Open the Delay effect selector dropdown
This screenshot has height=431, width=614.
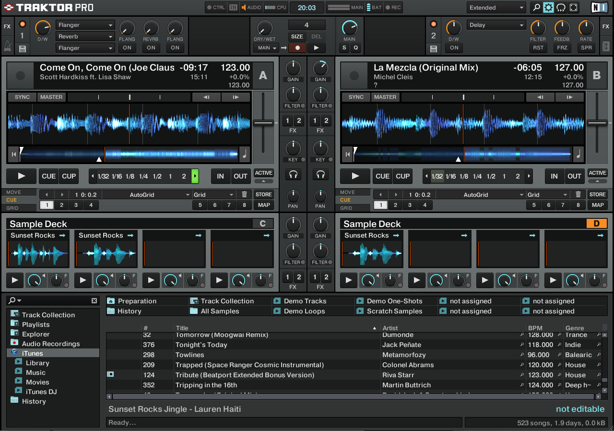(x=496, y=25)
